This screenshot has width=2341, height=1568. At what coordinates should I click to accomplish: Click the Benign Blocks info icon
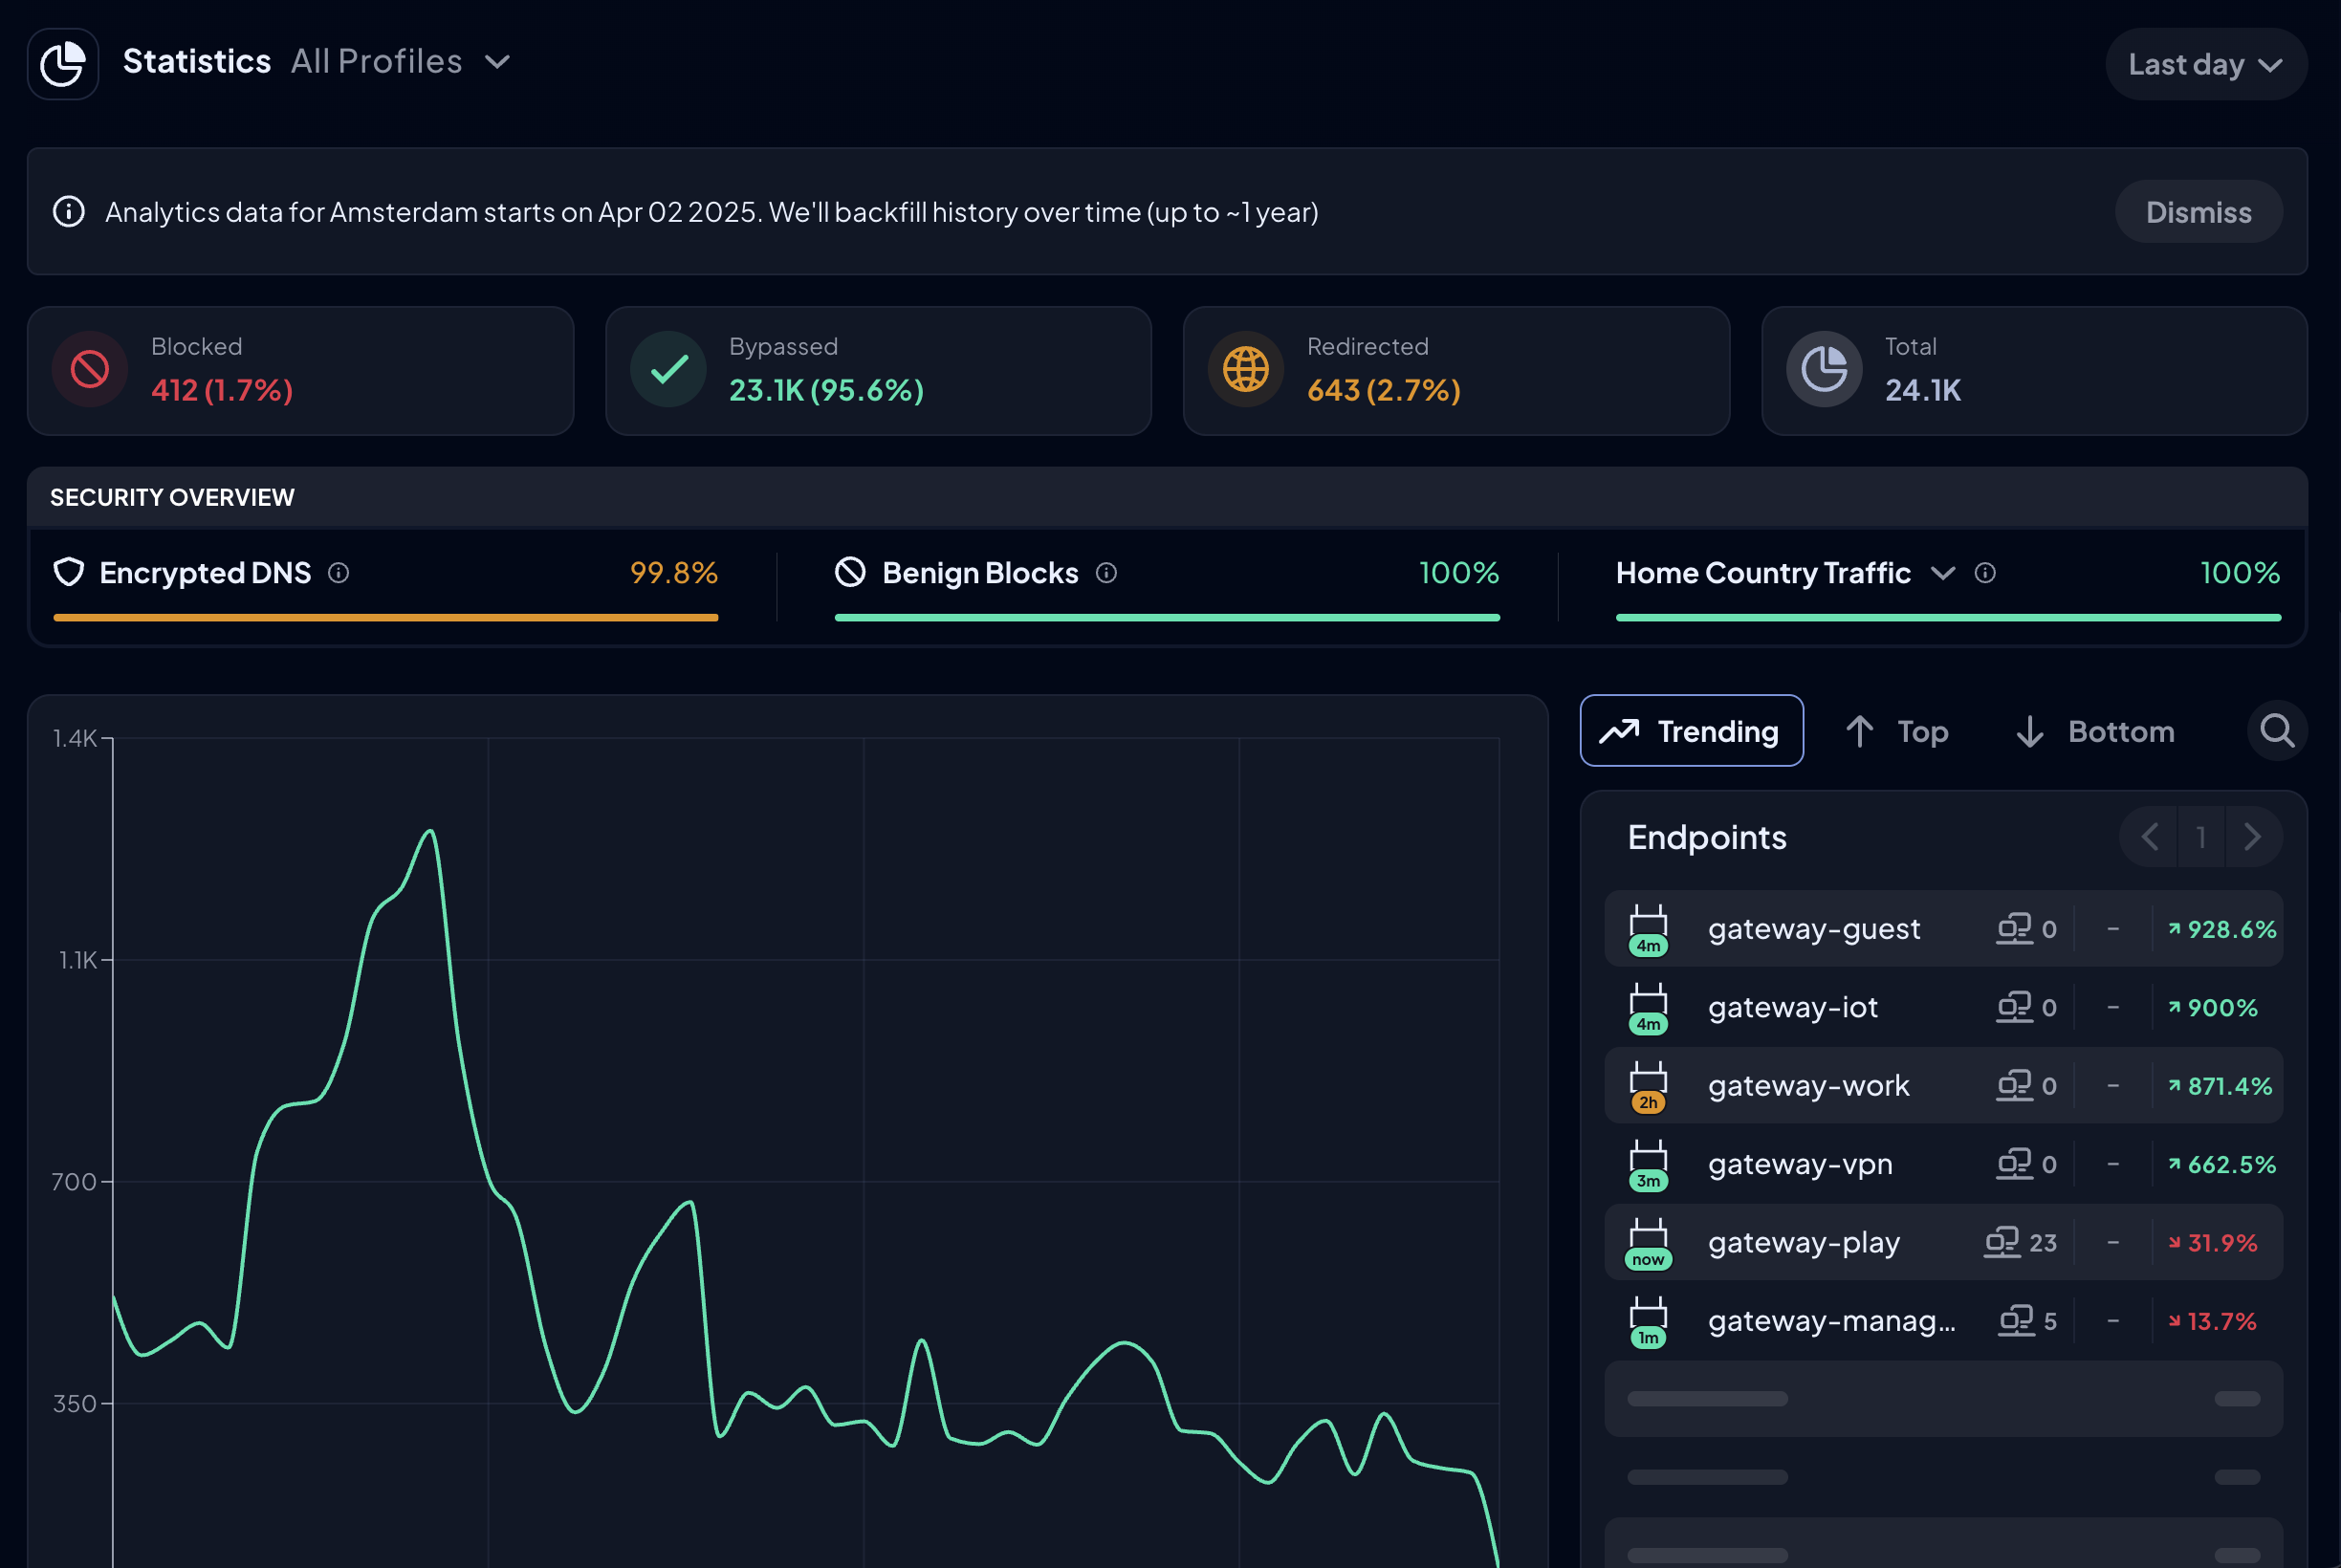coord(1106,573)
